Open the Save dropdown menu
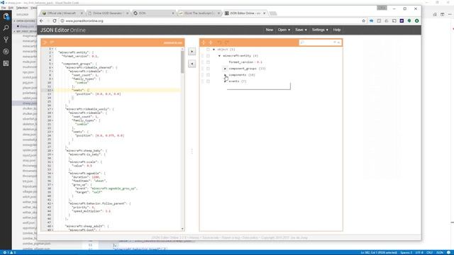The height and width of the screenshot is (255, 454). coord(301,30)
